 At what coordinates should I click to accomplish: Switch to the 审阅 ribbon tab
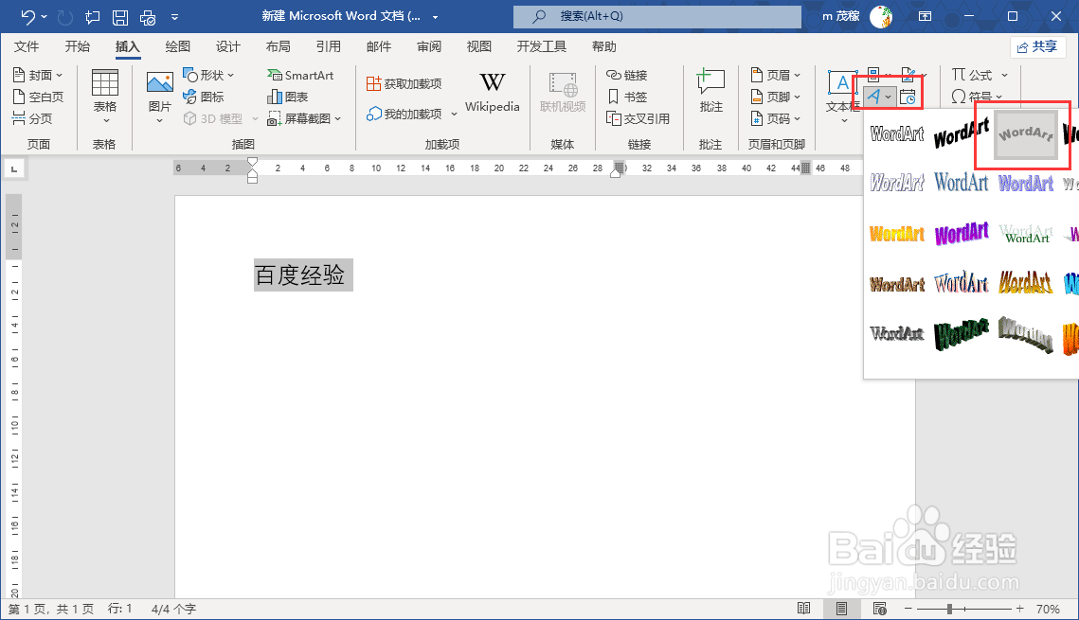pos(428,45)
